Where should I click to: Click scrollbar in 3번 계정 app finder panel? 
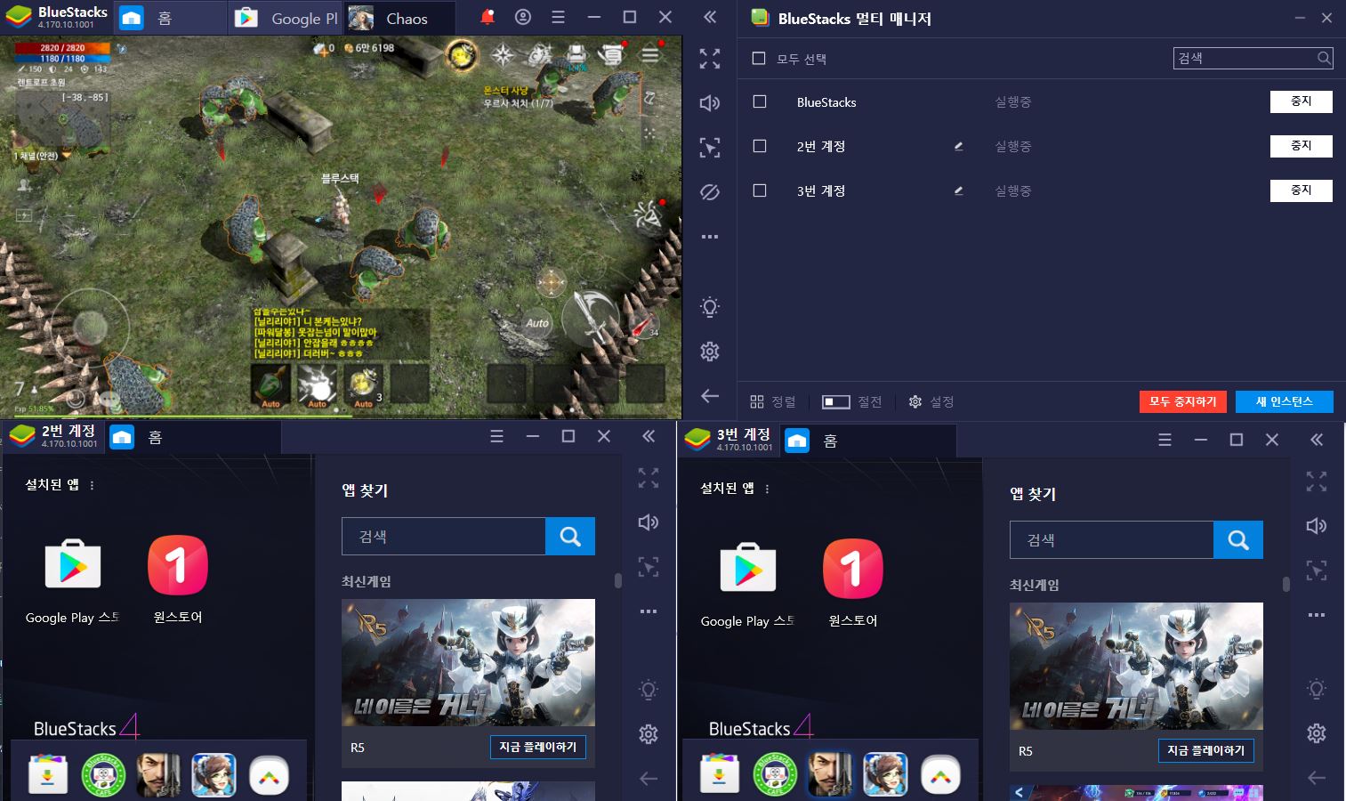[x=1286, y=584]
